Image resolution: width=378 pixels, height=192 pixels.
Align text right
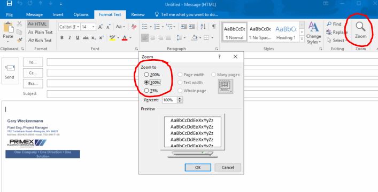(x=160, y=37)
